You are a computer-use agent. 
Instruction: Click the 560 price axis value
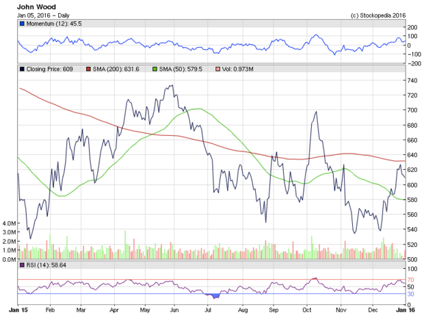(412, 215)
